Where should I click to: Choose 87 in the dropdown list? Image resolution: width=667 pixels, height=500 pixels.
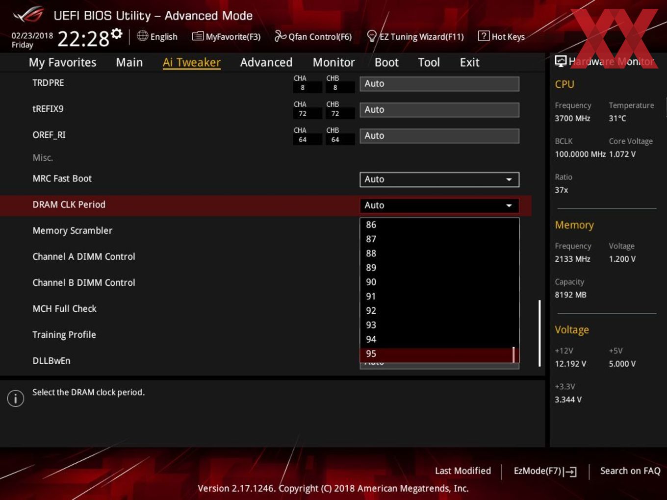[439, 239]
